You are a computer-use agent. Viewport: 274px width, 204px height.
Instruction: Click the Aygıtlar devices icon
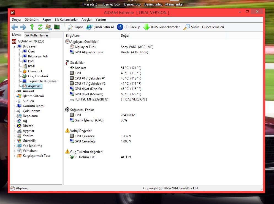tap(19, 131)
